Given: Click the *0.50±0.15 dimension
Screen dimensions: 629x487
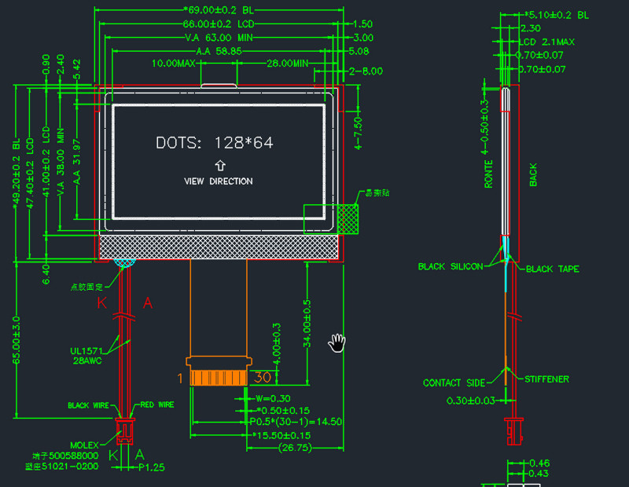Looking at the screenshot, I should 283,411.
